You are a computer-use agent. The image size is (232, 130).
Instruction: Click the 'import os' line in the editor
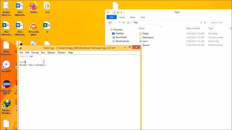point(26,56)
